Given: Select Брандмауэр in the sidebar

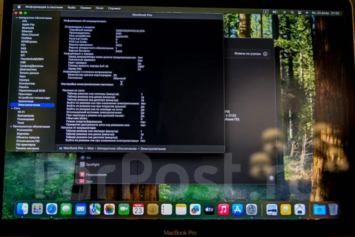Looking at the screenshot, I should pyautogui.click(x=26, y=115).
